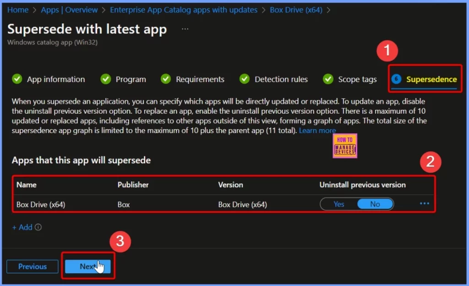Viewport: 469px width, 286px height.
Task: Switch to the Detection rules tab
Action: coord(281,79)
